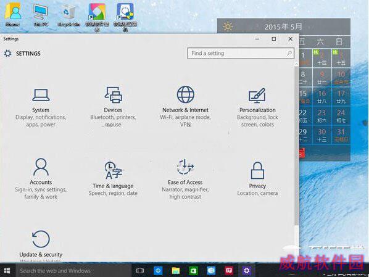Click the Ease of Access label
The image size is (369, 277).
[x=185, y=182]
